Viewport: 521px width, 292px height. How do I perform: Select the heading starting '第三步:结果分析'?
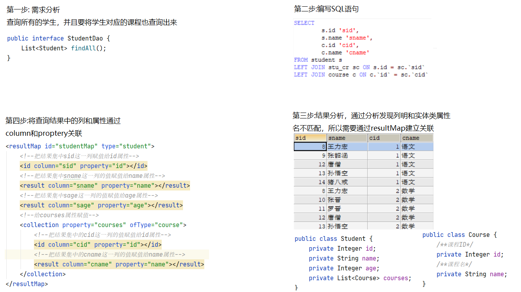[x=372, y=116]
